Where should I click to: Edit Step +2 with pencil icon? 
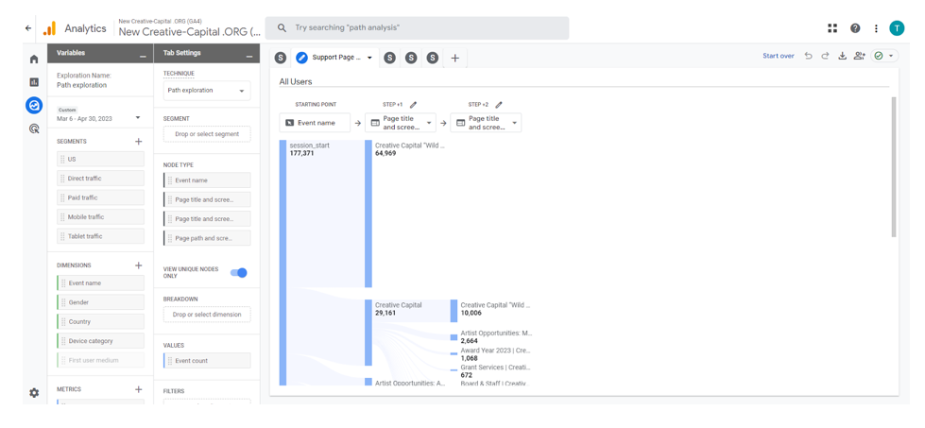[499, 104]
